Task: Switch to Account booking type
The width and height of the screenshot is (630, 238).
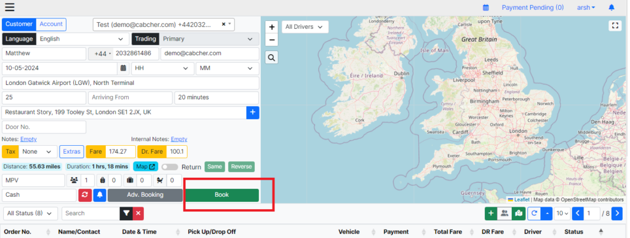Action: tap(51, 24)
